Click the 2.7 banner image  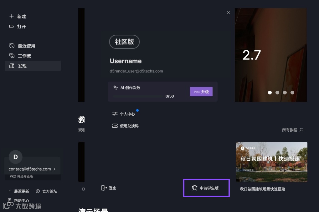(271, 55)
